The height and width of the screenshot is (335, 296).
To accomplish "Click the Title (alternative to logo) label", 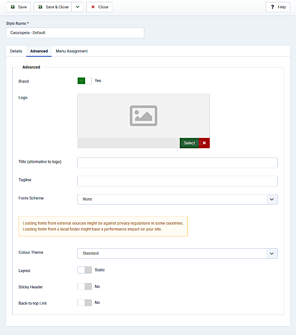I will [40, 162].
